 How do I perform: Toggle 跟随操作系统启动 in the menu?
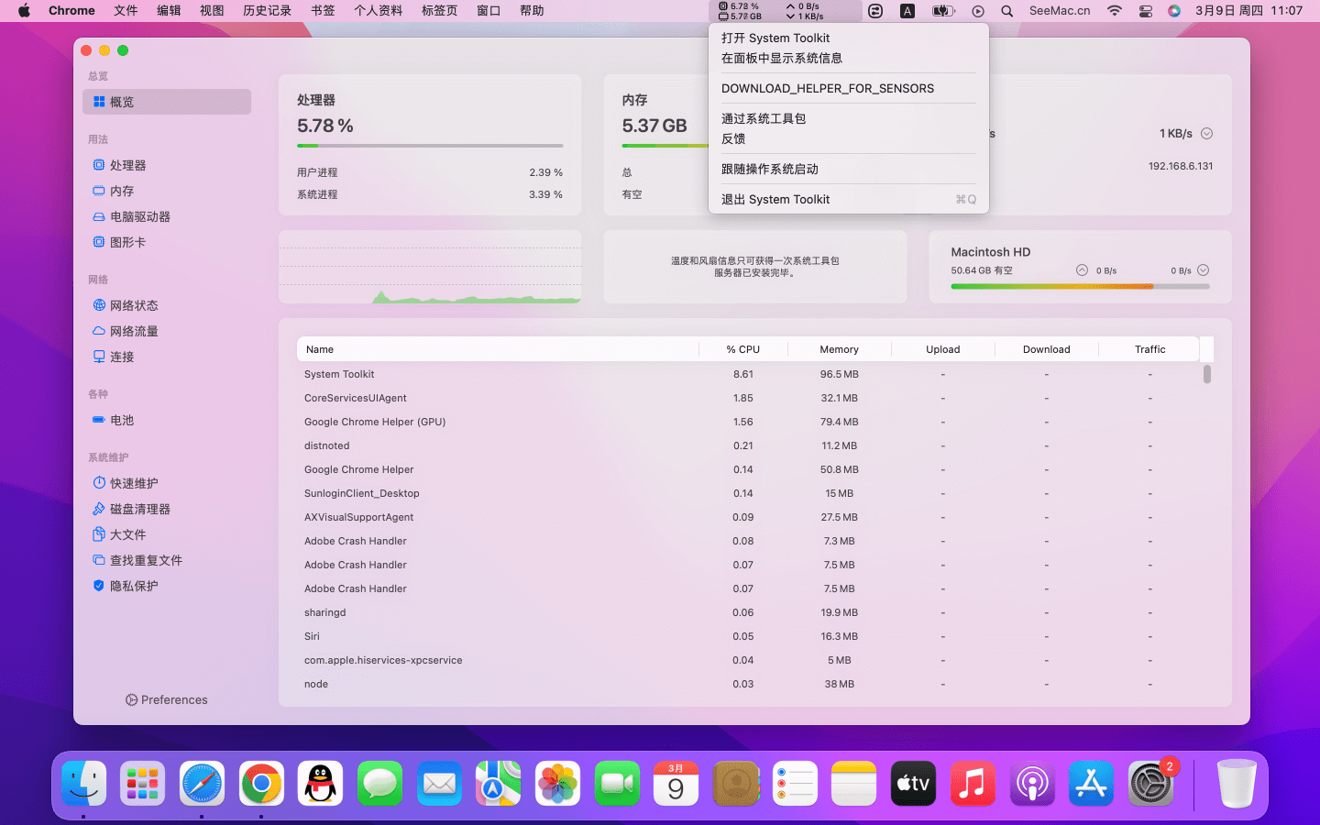(769, 169)
